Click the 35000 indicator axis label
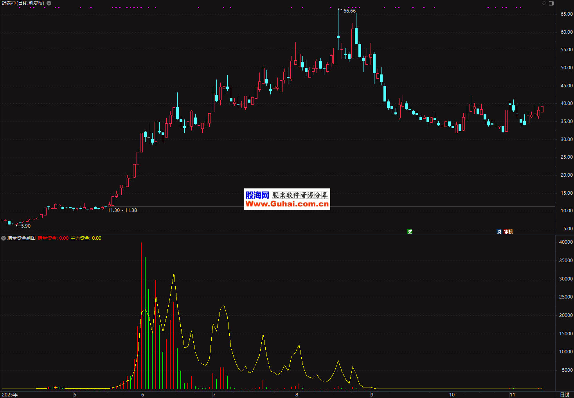The image size is (574, 398). point(566,261)
